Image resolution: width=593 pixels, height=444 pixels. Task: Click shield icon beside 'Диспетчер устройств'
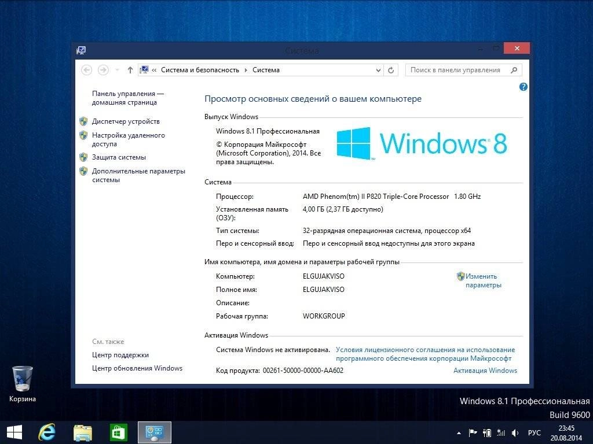(x=83, y=121)
